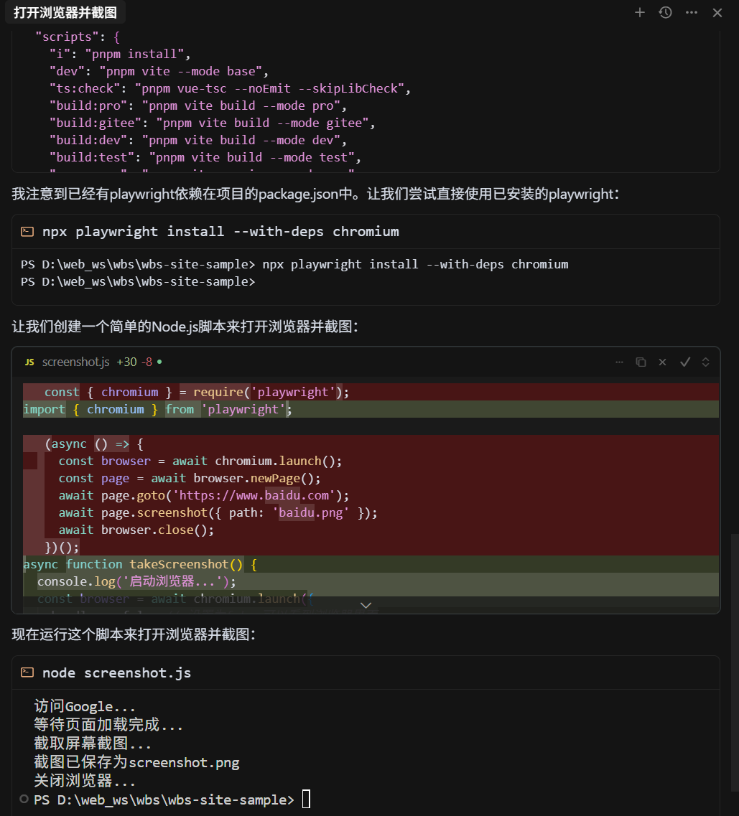
Task: Select the "打开浏览器并截图" chat title tab
Action: 65,12
